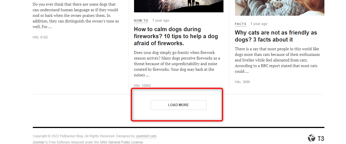Open the T3 framework logo icon

(x=316, y=138)
